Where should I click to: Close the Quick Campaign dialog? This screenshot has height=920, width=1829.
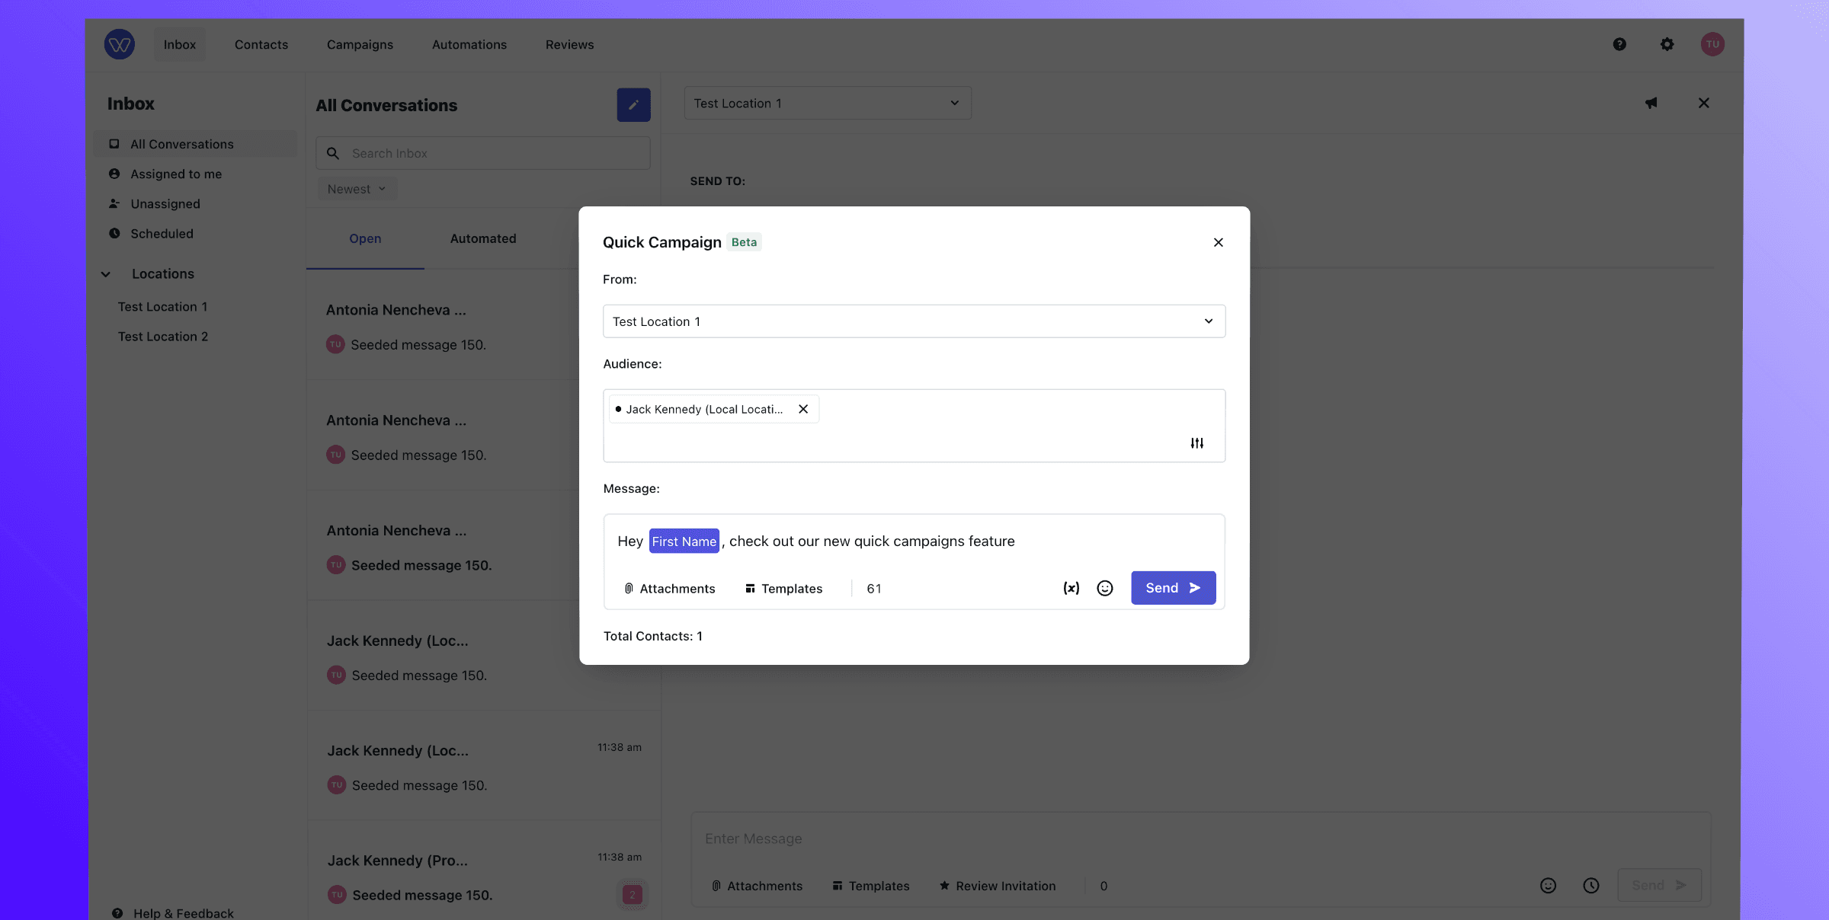1218,242
